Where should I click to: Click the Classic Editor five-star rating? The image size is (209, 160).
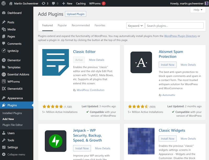click(53, 106)
